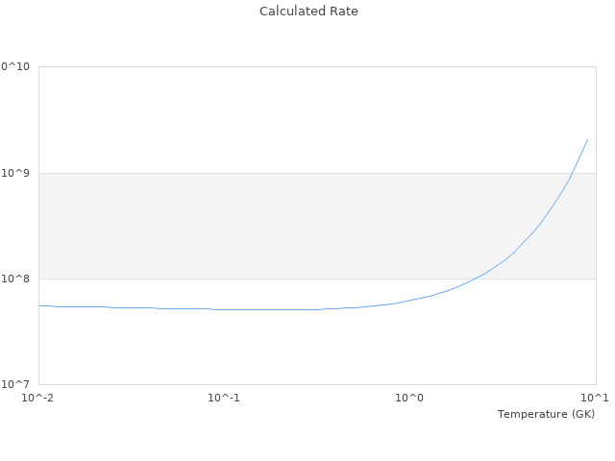Screen dimensions: 615x461
Task: Click the topmost y-axis tick label 10^10
Action: coord(14,67)
